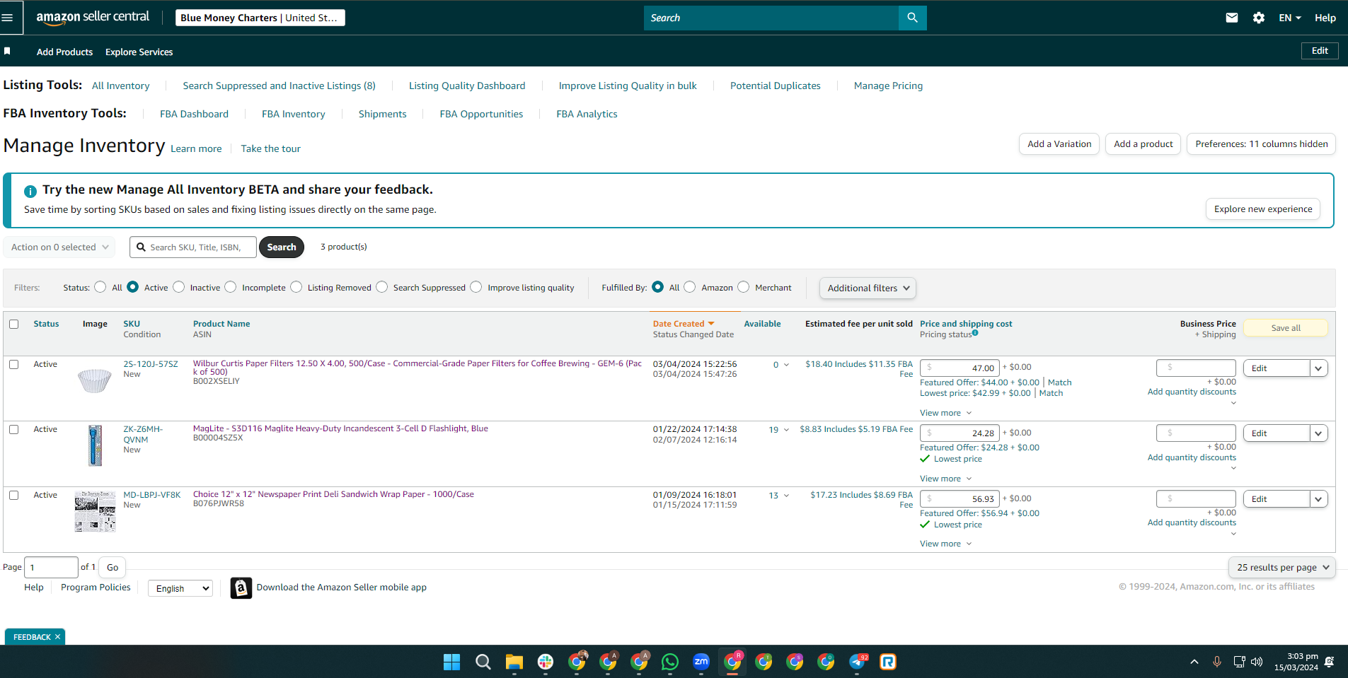Open the messages envelope icon
1348x678 pixels.
point(1232,18)
